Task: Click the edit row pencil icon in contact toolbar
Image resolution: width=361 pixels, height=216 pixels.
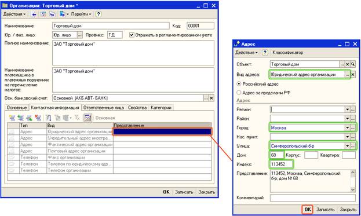Action: (x=29, y=118)
